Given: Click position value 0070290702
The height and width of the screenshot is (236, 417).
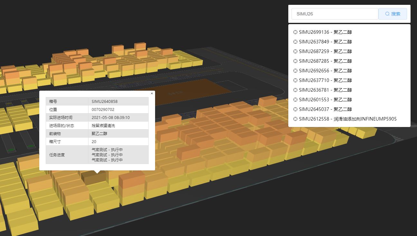Looking at the screenshot, I should pyautogui.click(x=103, y=109).
